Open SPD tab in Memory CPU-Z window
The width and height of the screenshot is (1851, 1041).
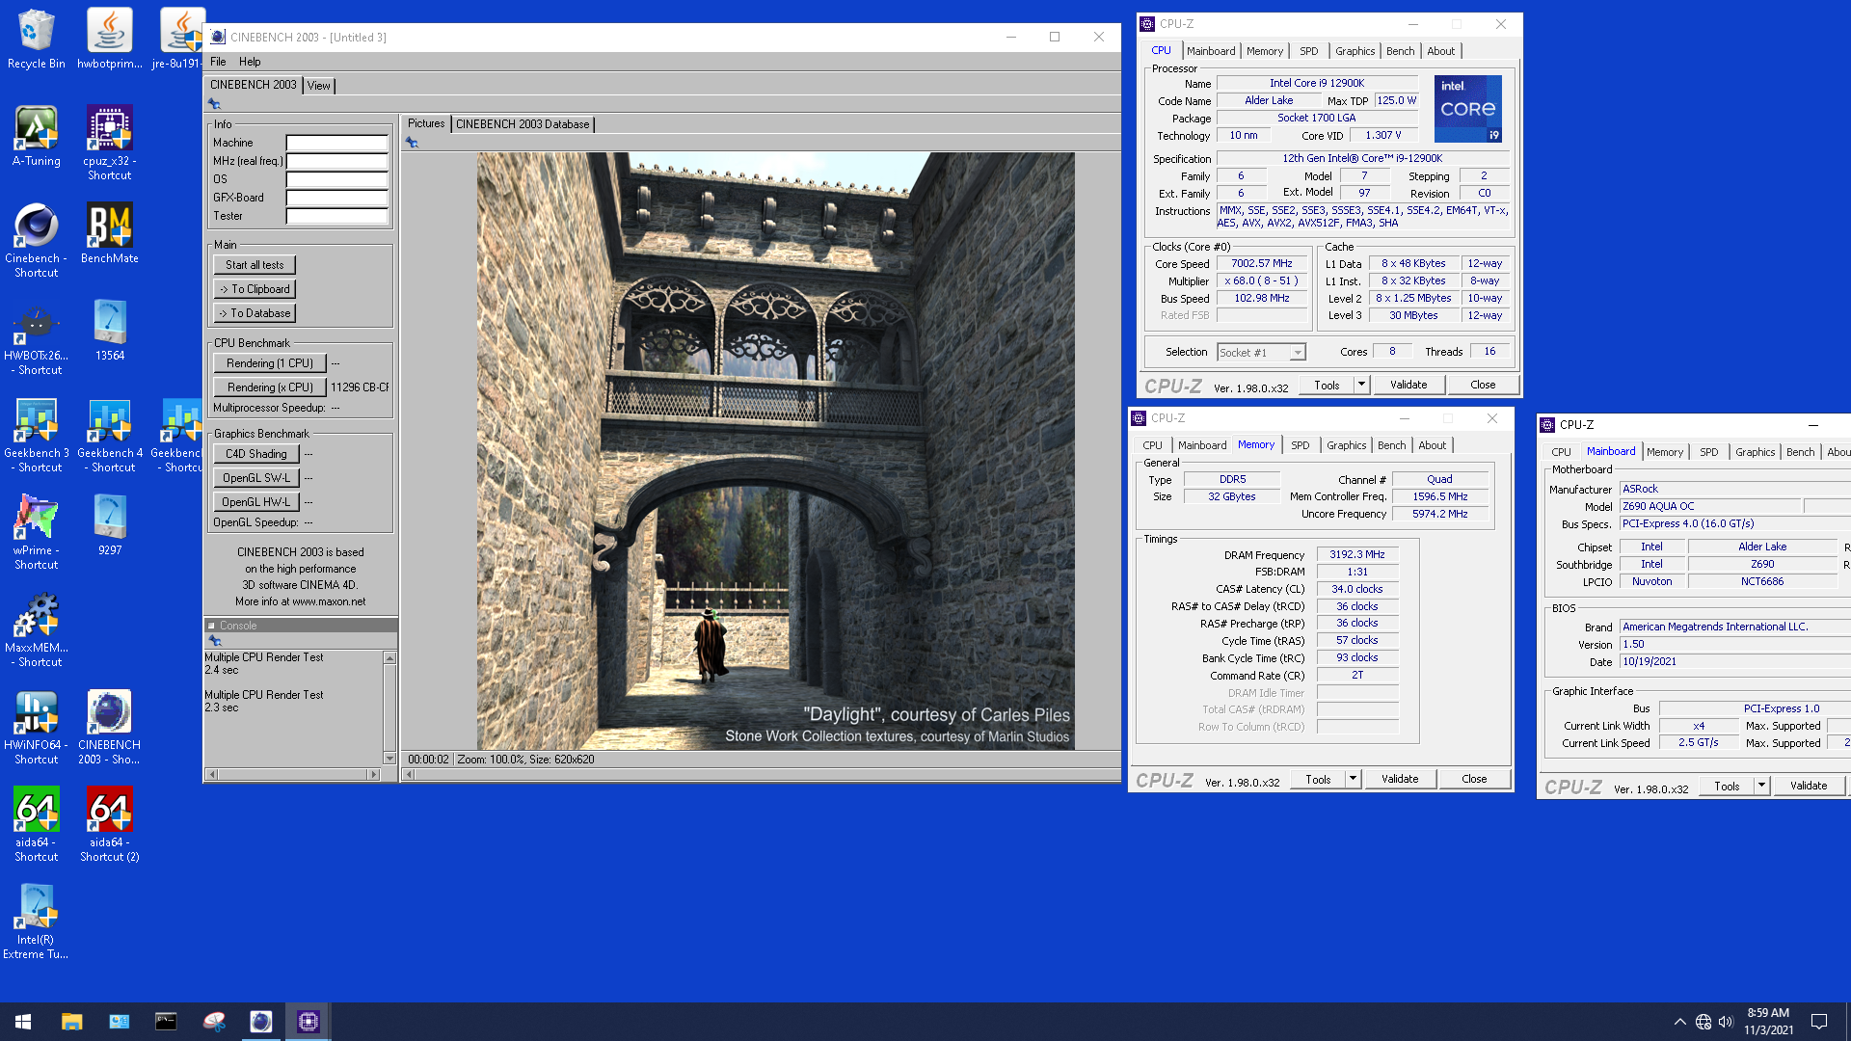point(1300,445)
